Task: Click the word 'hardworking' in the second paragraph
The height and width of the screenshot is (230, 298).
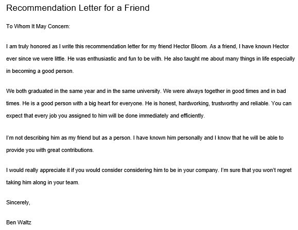Action: point(194,104)
